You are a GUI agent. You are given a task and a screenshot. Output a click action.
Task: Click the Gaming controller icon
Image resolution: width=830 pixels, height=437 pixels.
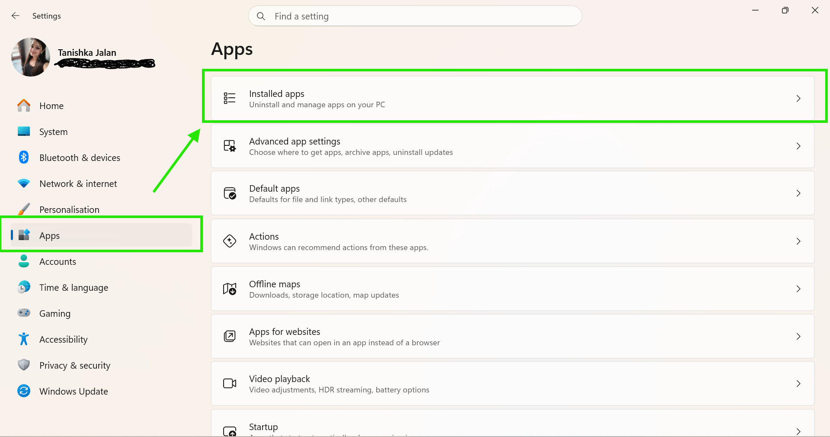[x=24, y=313]
